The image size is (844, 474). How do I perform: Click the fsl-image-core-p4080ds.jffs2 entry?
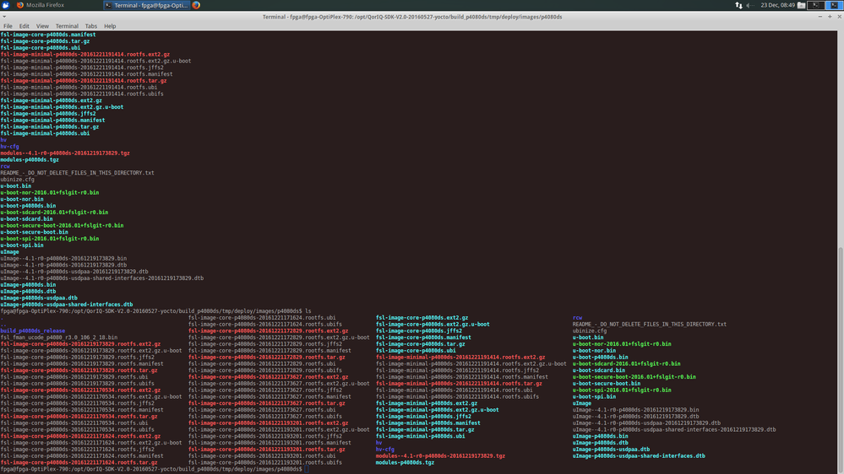pyautogui.click(x=419, y=331)
